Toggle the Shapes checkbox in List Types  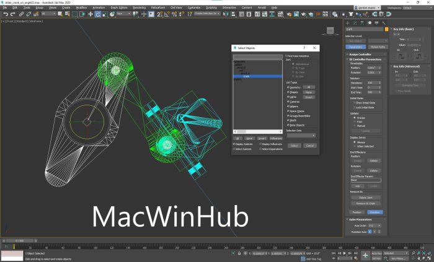288,92
